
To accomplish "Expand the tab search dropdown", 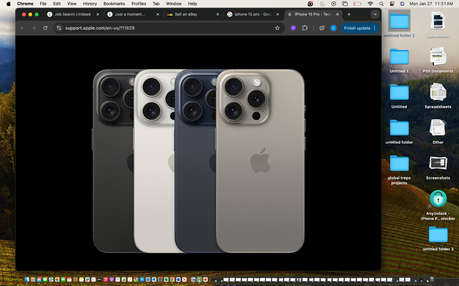I will [375, 14].
